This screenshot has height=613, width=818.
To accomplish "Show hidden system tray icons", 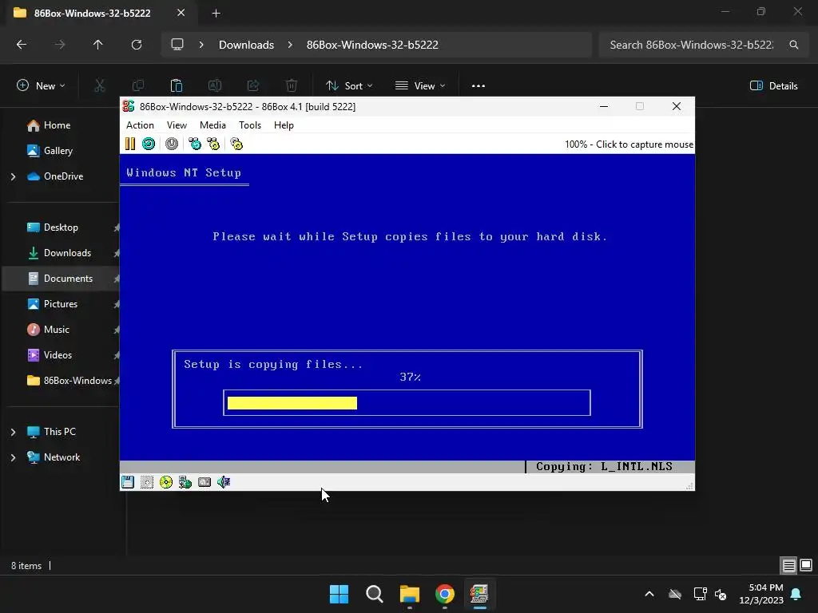I will click(649, 594).
